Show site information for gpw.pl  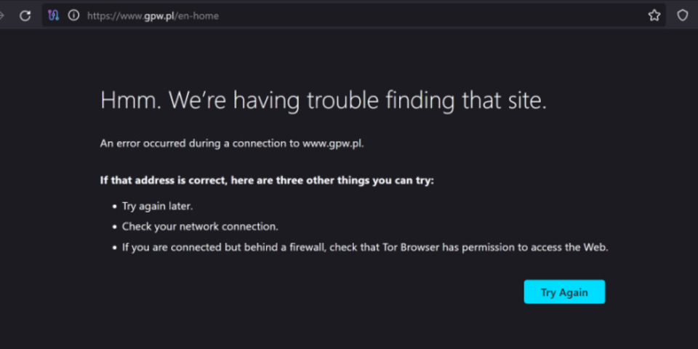pos(73,15)
